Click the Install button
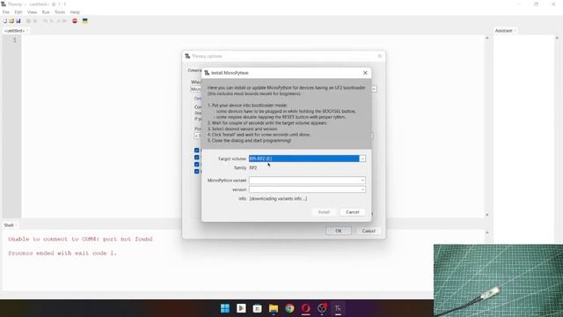The width and height of the screenshot is (563, 317). pos(324,212)
